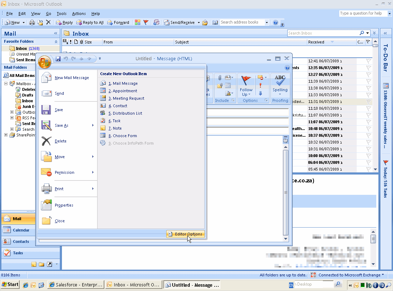
Task: Click the message window help icon
Action: click(287, 68)
